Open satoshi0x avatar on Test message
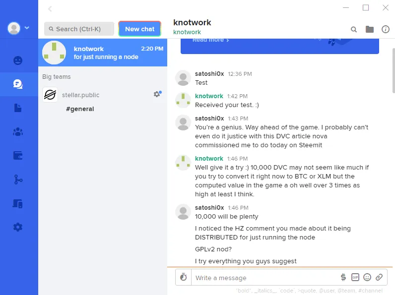The height and width of the screenshot is (295, 395). point(183,78)
